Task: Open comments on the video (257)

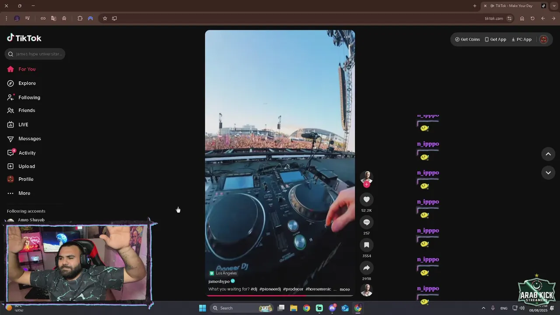Action: coord(367,222)
